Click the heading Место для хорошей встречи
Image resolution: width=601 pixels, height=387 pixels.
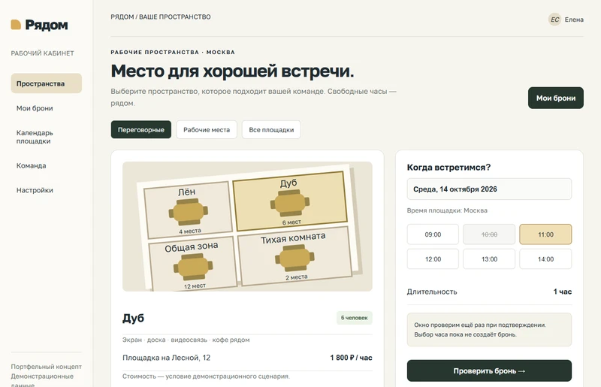point(232,71)
